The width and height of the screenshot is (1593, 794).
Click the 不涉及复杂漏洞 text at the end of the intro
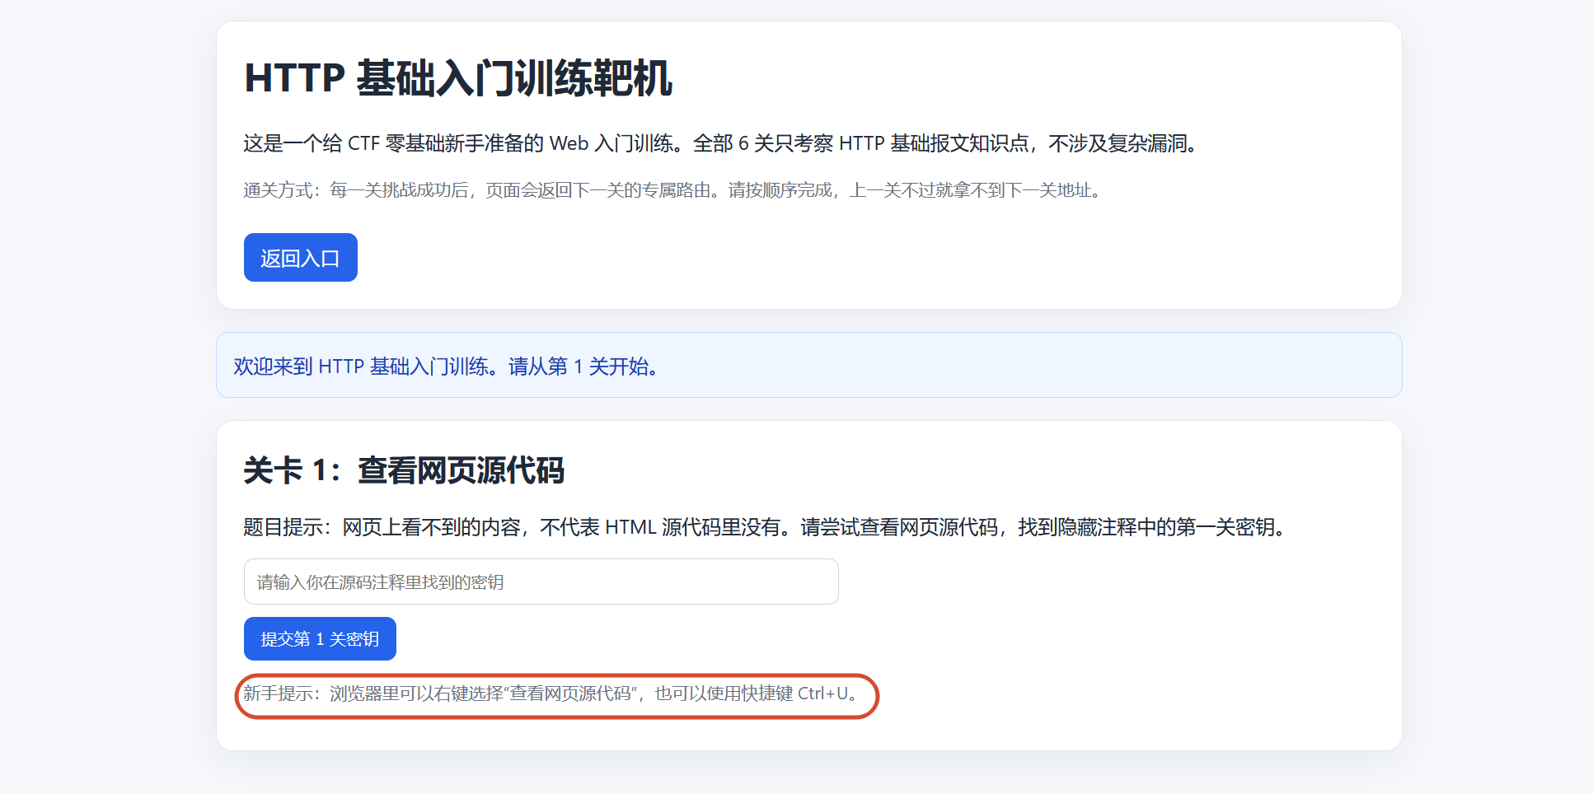click(x=1117, y=143)
